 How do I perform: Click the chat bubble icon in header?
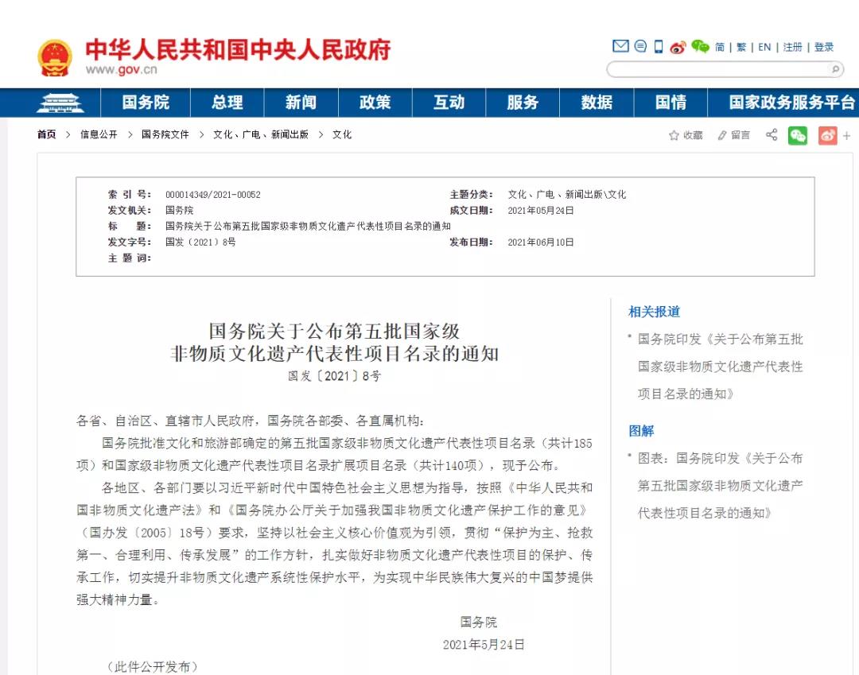coord(640,47)
